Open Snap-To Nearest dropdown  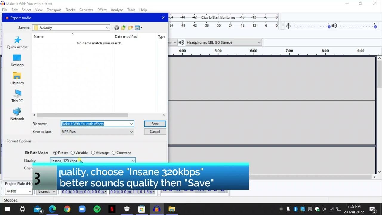[54, 191]
